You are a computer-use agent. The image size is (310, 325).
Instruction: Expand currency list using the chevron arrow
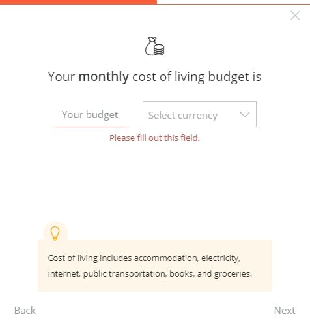[x=245, y=114]
